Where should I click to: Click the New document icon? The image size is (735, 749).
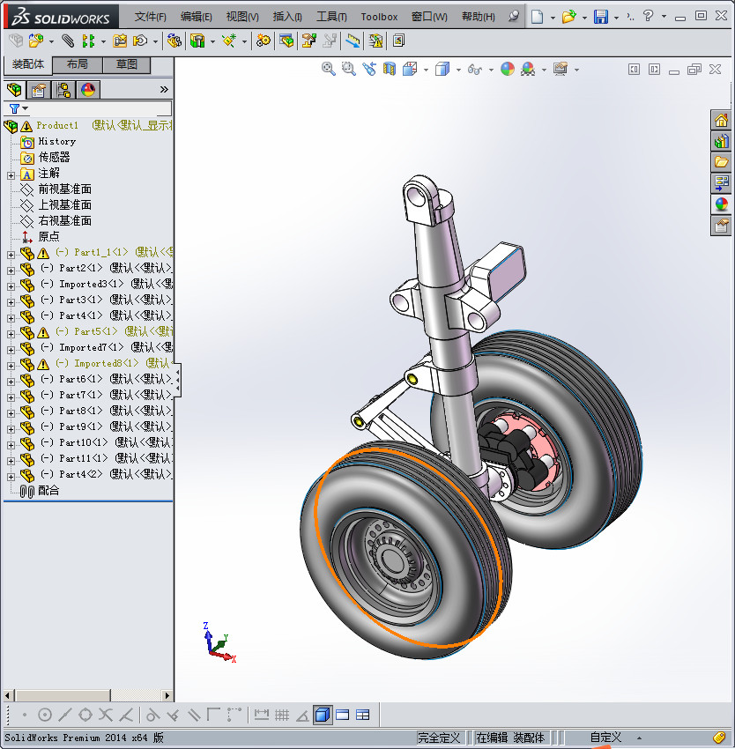point(538,17)
